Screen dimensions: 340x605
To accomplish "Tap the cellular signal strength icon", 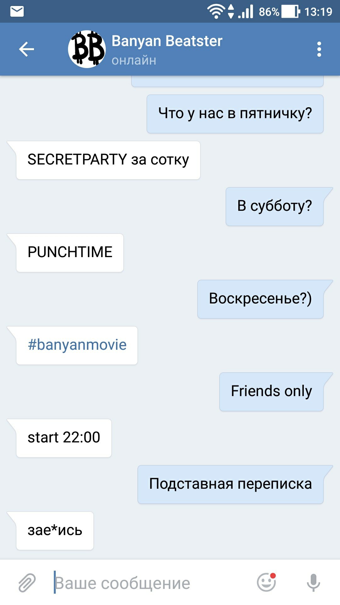I will point(246,12).
